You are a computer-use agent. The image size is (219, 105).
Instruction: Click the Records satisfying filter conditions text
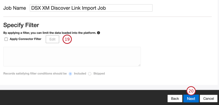(x=35, y=73)
